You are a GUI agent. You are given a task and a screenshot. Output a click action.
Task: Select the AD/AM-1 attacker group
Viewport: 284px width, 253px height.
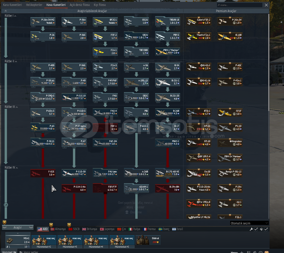(x=136, y=188)
